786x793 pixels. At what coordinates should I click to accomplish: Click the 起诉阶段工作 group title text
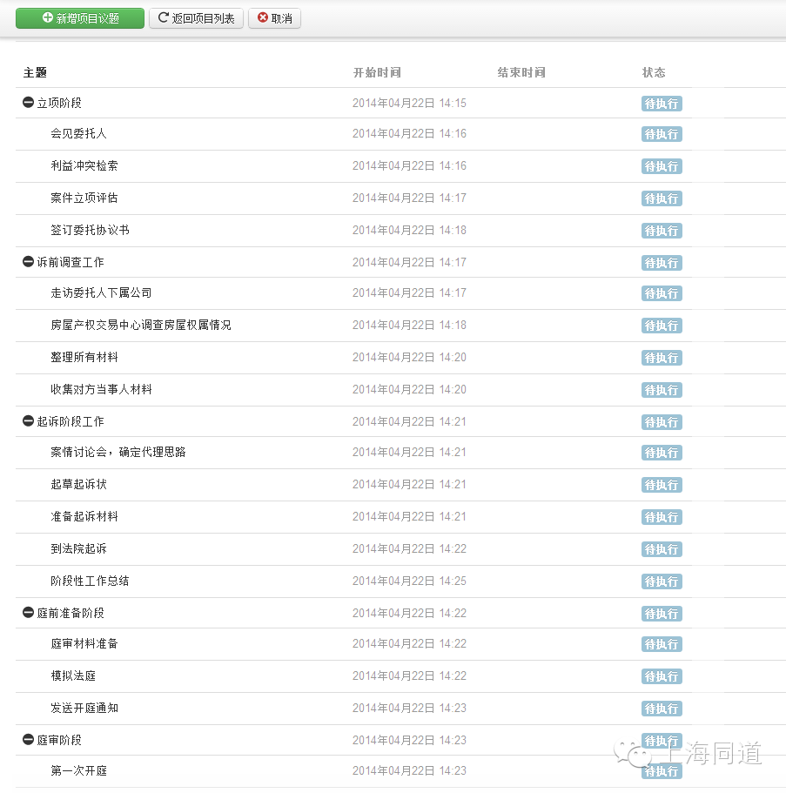pyautogui.click(x=71, y=422)
